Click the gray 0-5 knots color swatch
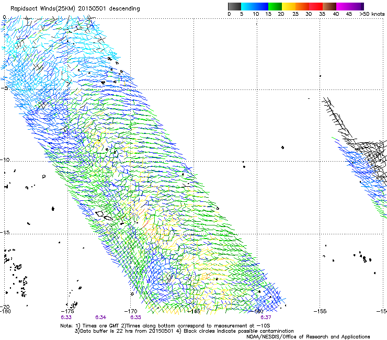 pyautogui.click(x=234, y=6)
